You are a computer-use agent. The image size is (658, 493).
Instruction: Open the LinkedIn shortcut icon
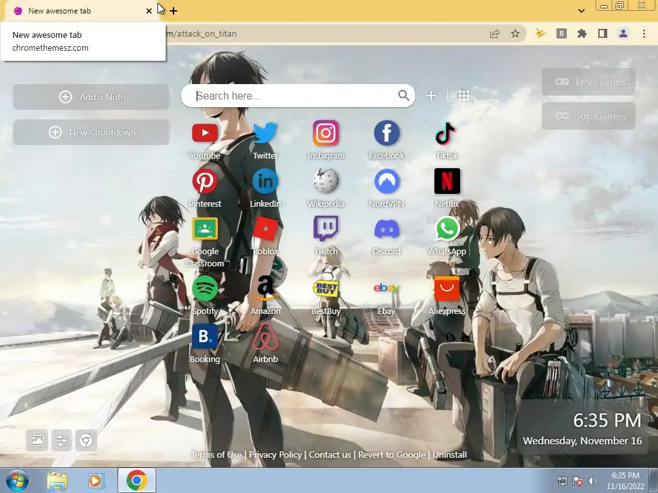point(265,181)
